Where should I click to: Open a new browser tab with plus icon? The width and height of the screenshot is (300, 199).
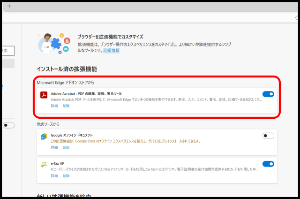coord(9,6)
